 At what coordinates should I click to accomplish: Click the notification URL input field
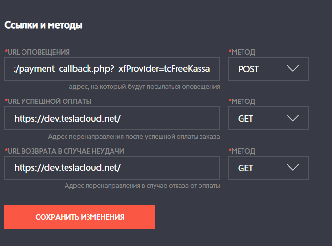111,69
